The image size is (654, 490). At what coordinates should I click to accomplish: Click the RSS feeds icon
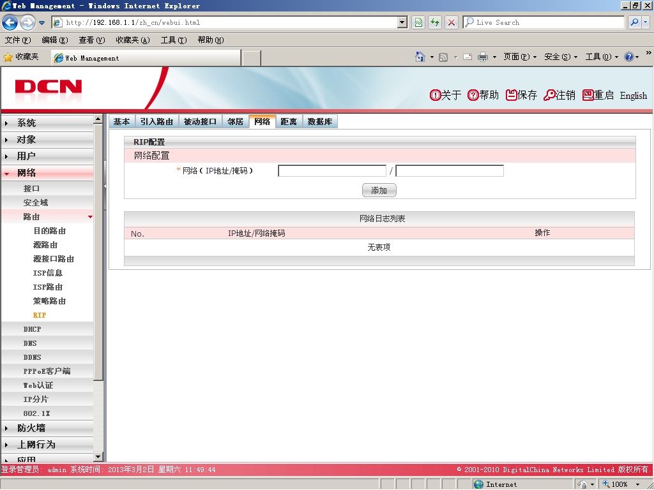pos(443,57)
